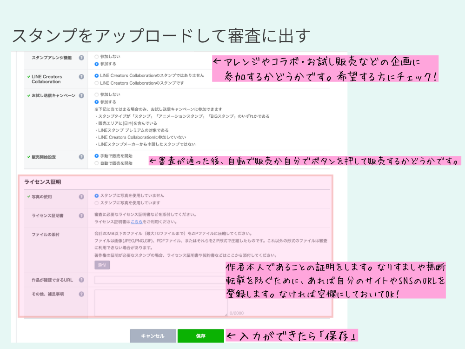
Task: Select 参加しない for スタンプアレンジ機能
Action: pyautogui.click(x=96, y=56)
